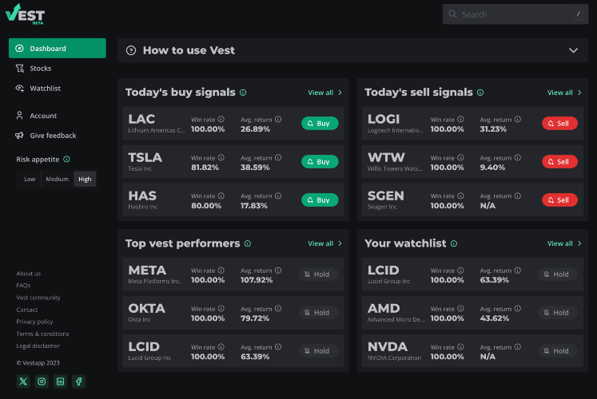Click the Sell button for WTW
The width and height of the screenshot is (597, 399).
coord(559,161)
